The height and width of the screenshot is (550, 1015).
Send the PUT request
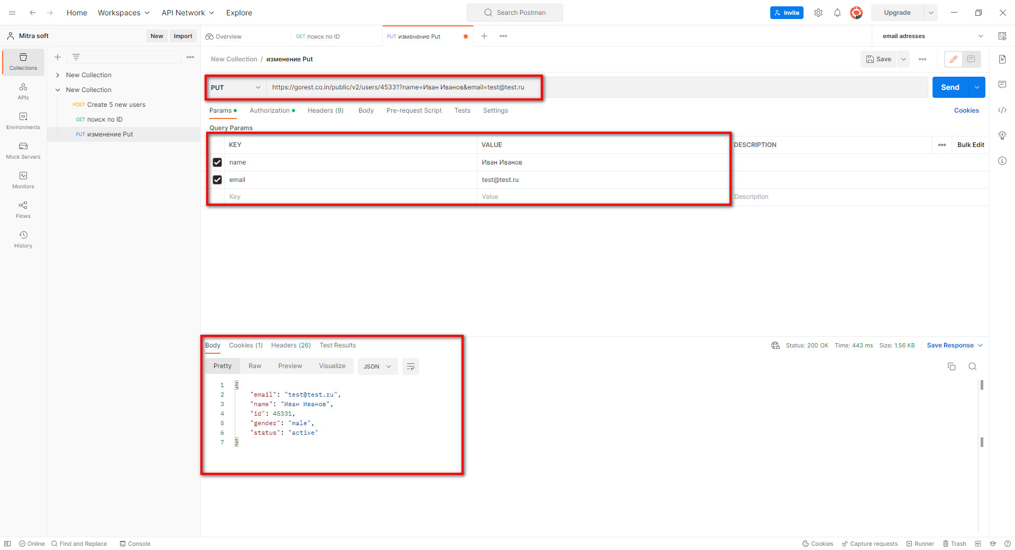[x=950, y=87]
